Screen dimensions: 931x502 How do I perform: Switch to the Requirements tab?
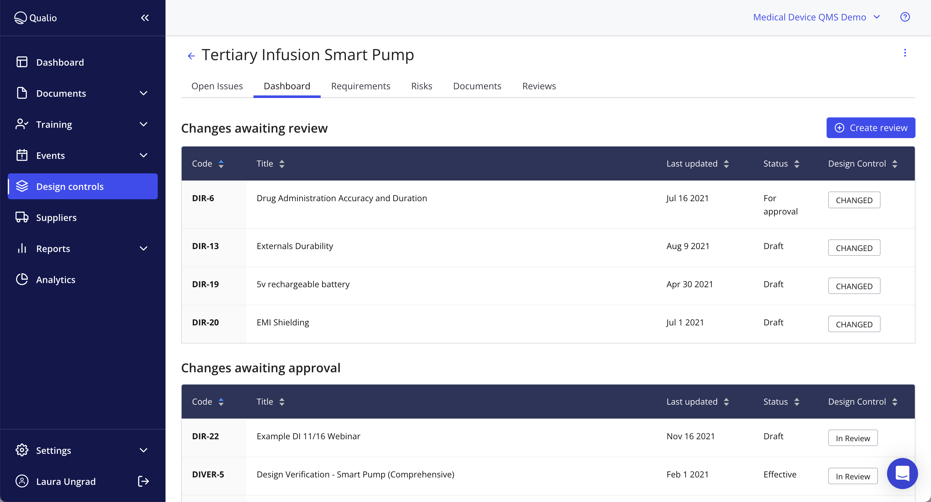tap(360, 86)
